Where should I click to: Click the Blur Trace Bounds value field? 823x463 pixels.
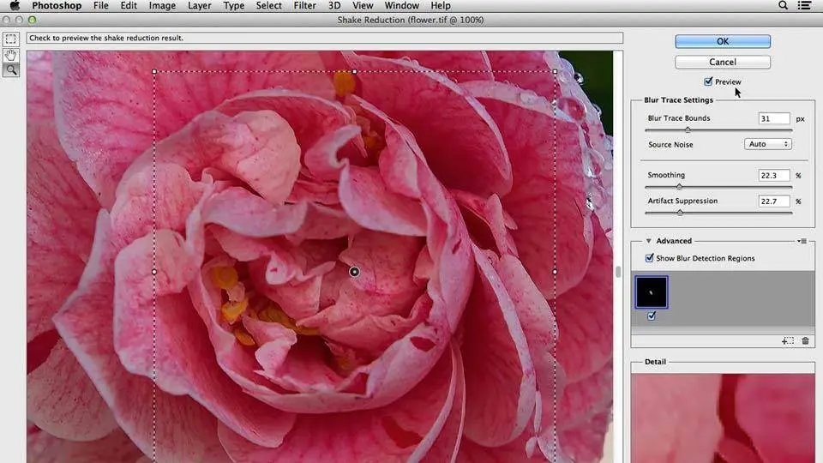click(x=773, y=118)
